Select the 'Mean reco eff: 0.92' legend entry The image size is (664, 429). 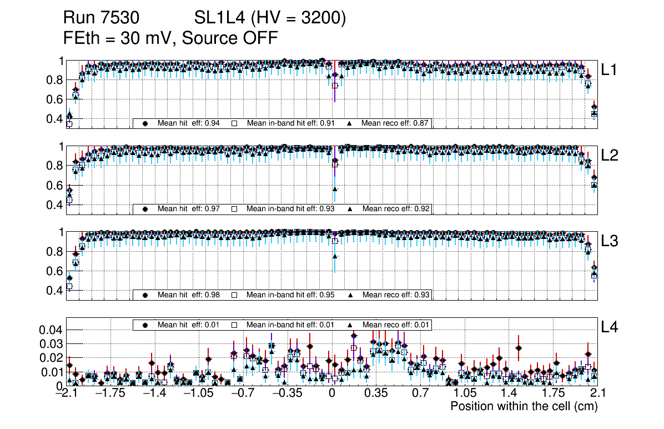[396, 209]
